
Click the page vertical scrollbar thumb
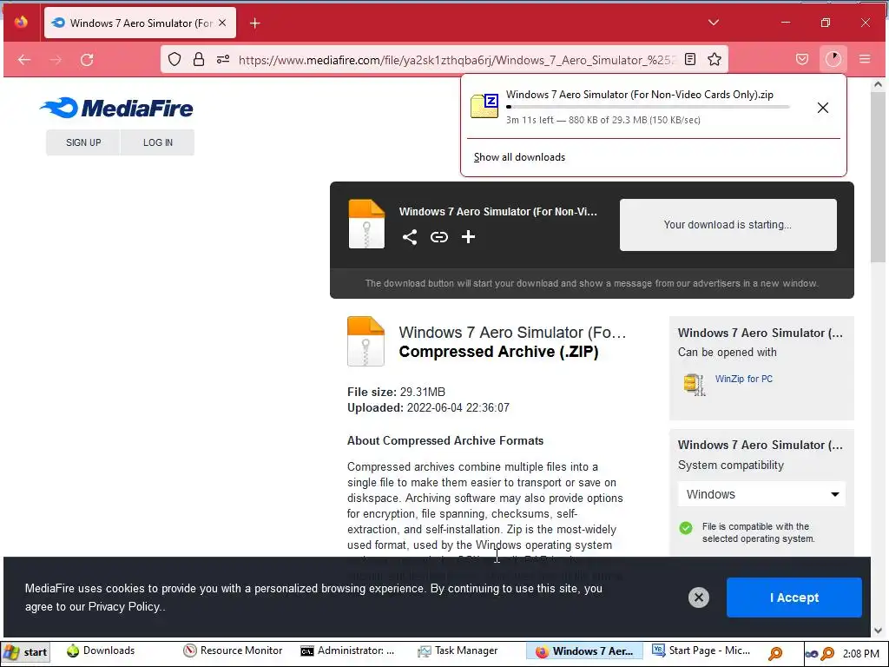click(x=878, y=177)
